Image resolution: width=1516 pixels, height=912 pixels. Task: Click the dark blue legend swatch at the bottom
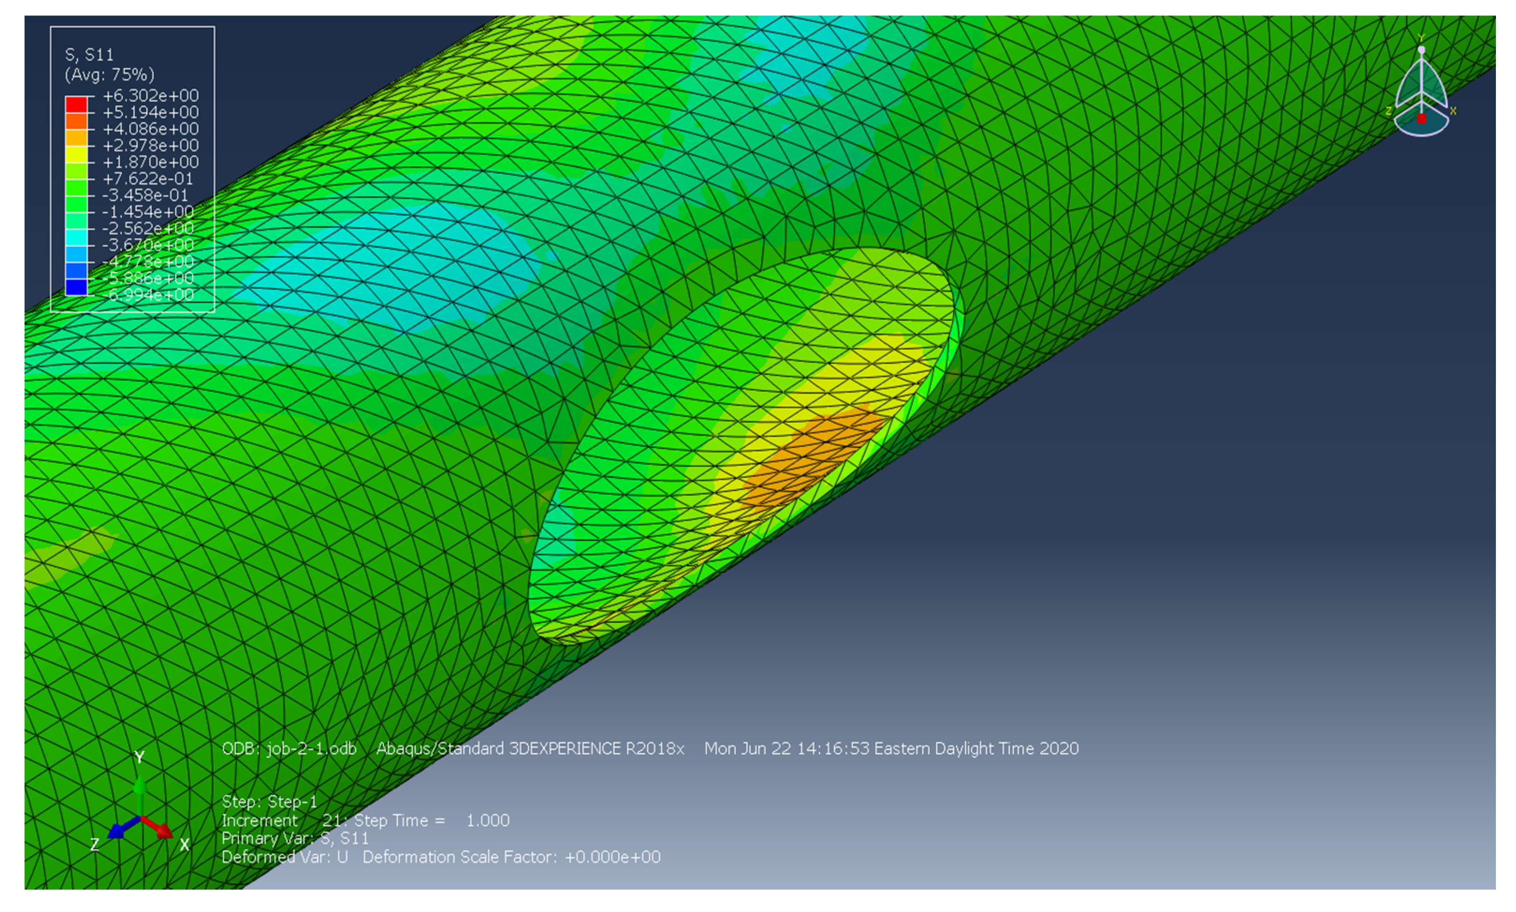tap(77, 287)
